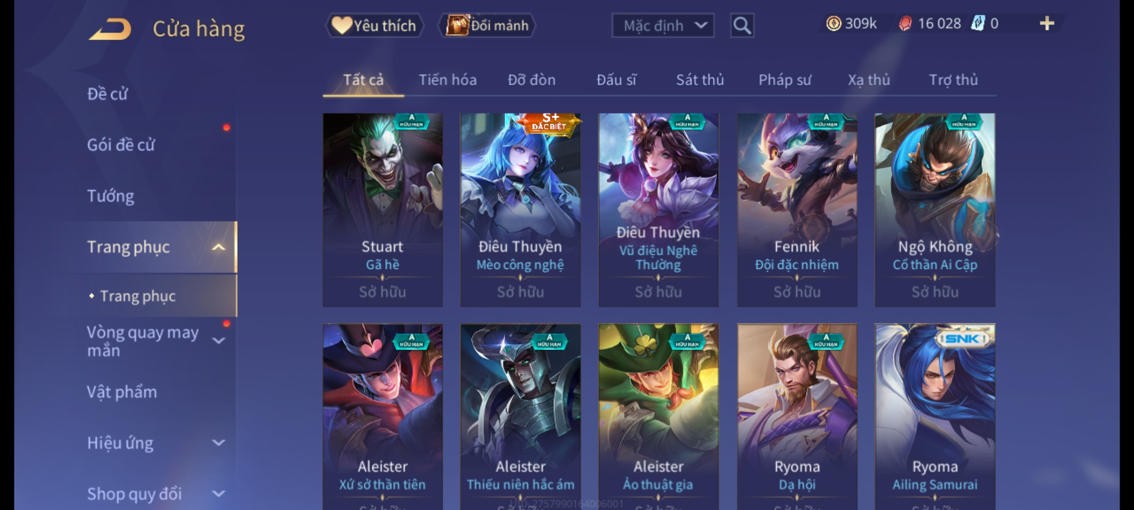Go to Tướng in the sidebar
The height and width of the screenshot is (510, 1134).
[111, 195]
